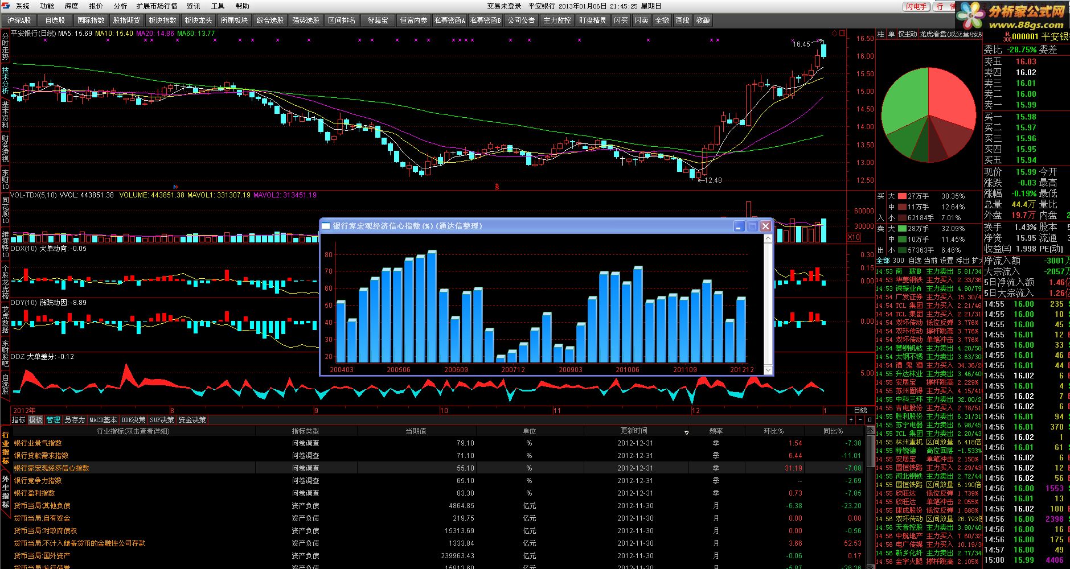Open the 分析 menu
Screen dimensions: 1070x569
121,6
